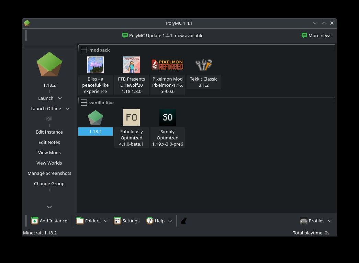Collapse the modpack group
This screenshot has height=263, width=359.
(84, 50)
